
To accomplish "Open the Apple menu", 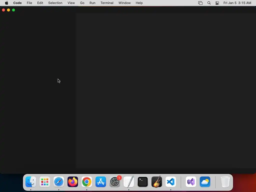I will (x=6, y=3).
